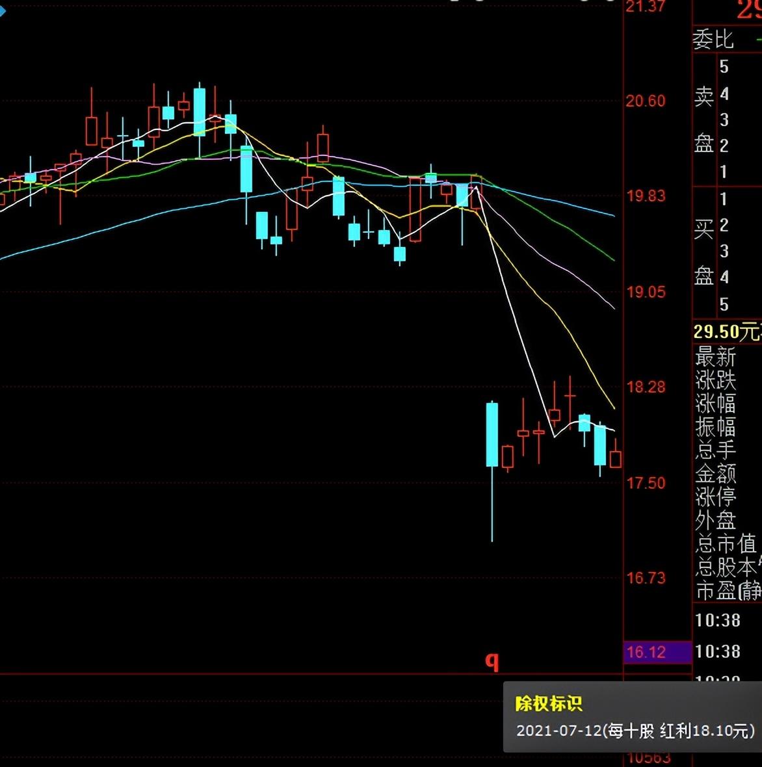
Task: Click the 20.60 price axis label
Action: pos(646,101)
